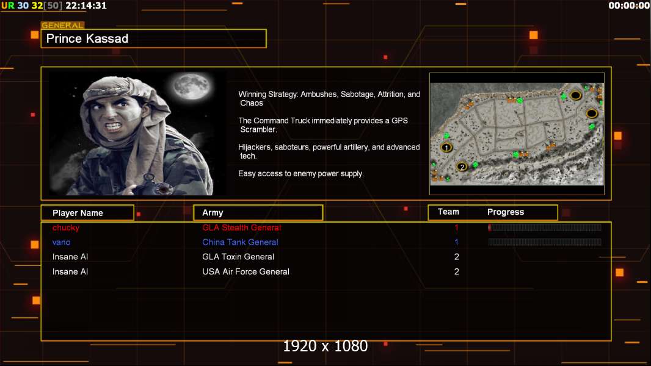Click the Winning Strategy description text
The width and height of the screenshot is (651, 366).
(329, 99)
